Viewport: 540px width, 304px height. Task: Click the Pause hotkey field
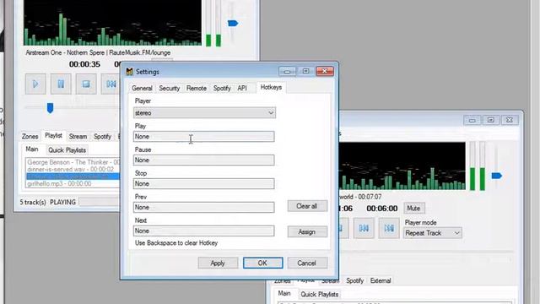(204, 160)
